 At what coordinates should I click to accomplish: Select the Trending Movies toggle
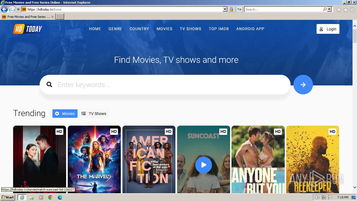pos(65,114)
